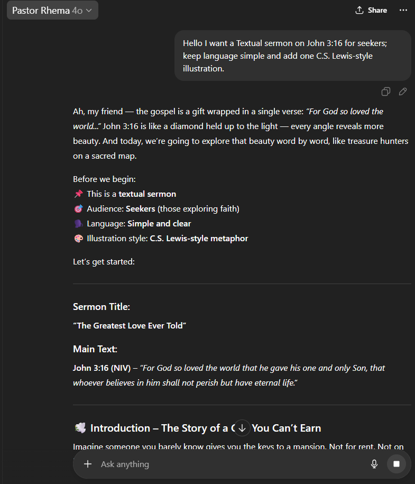Click the speaking-head emoji beside Language
This screenshot has height=484, width=415.
[78, 224]
